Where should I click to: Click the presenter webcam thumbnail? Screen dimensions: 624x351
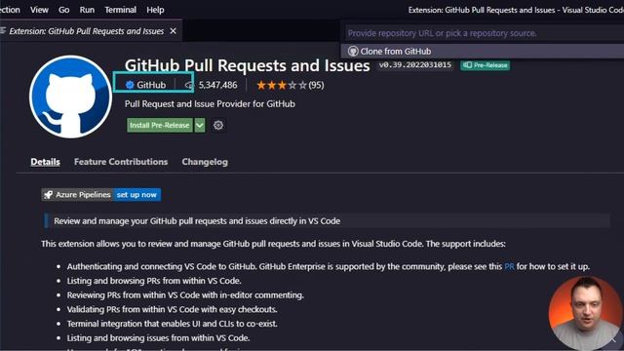585,313
